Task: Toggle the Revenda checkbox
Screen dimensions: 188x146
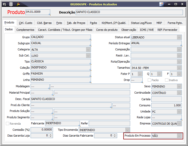Action: 7,124
